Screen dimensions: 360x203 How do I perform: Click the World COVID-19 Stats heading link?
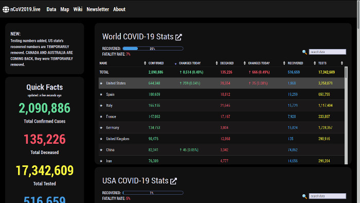pyautogui.click(x=138, y=37)
